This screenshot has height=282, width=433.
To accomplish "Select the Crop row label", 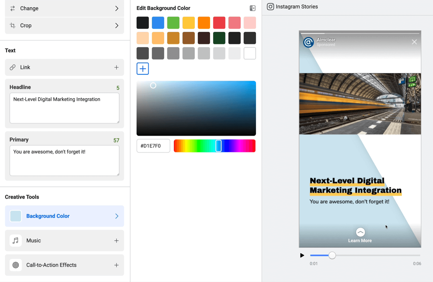I will click(x=26, y=25).
